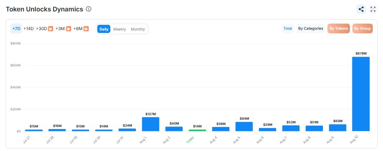
Task: Show unlocks By Categories
Action: (x=311, y=28)
